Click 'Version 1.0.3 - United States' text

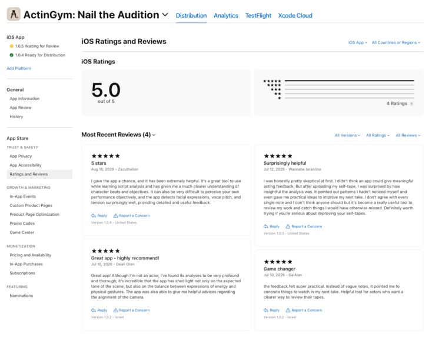286,233
